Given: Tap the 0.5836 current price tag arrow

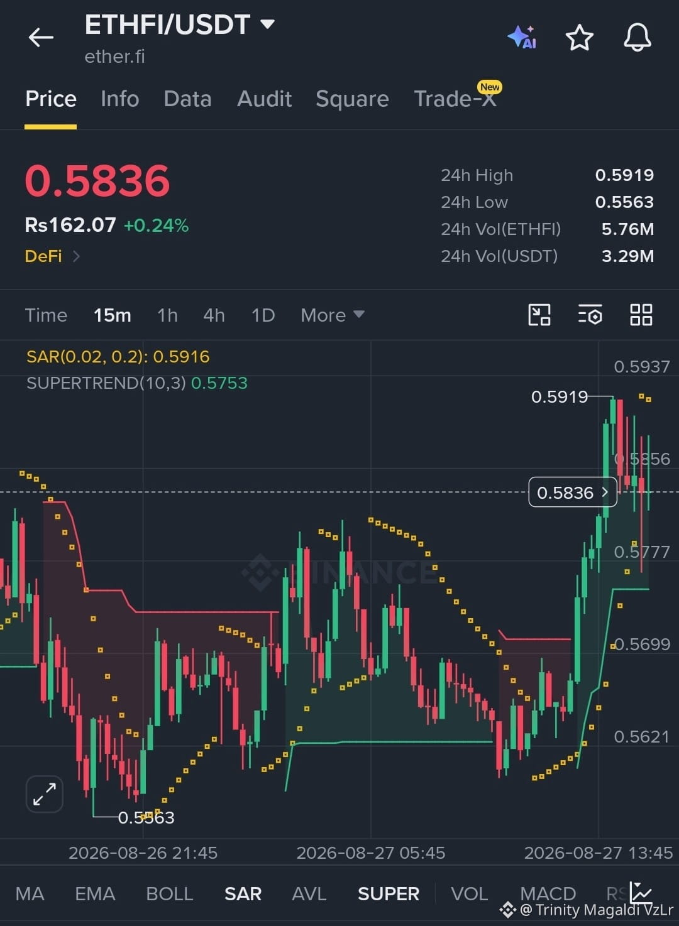Looking at the screenshot, I should coord(605,492).
